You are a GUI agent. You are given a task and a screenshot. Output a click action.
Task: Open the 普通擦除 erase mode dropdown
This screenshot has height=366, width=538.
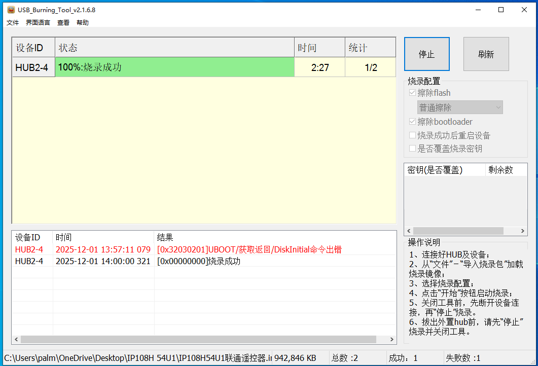coord(460,107)
